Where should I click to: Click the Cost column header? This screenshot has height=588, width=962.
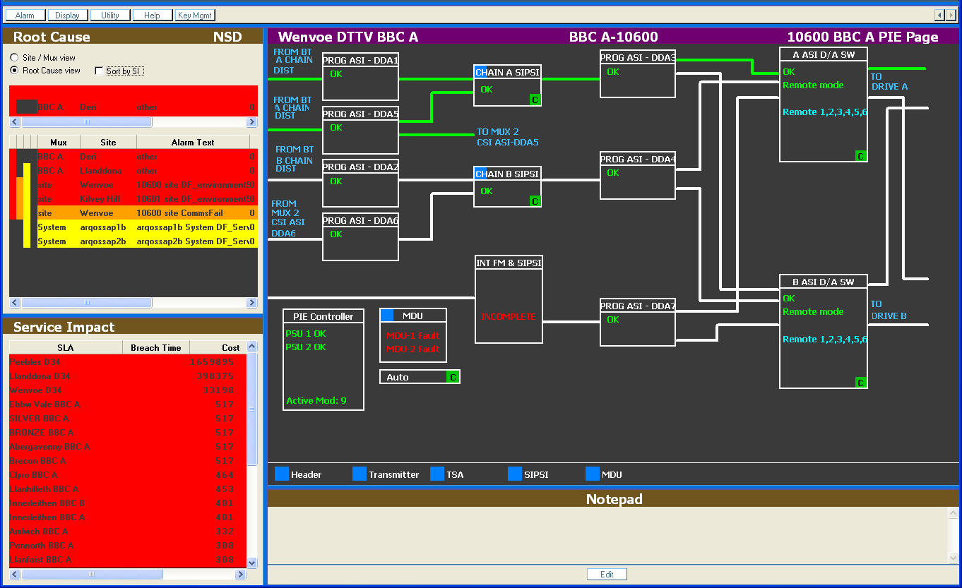tap(218, 347)
